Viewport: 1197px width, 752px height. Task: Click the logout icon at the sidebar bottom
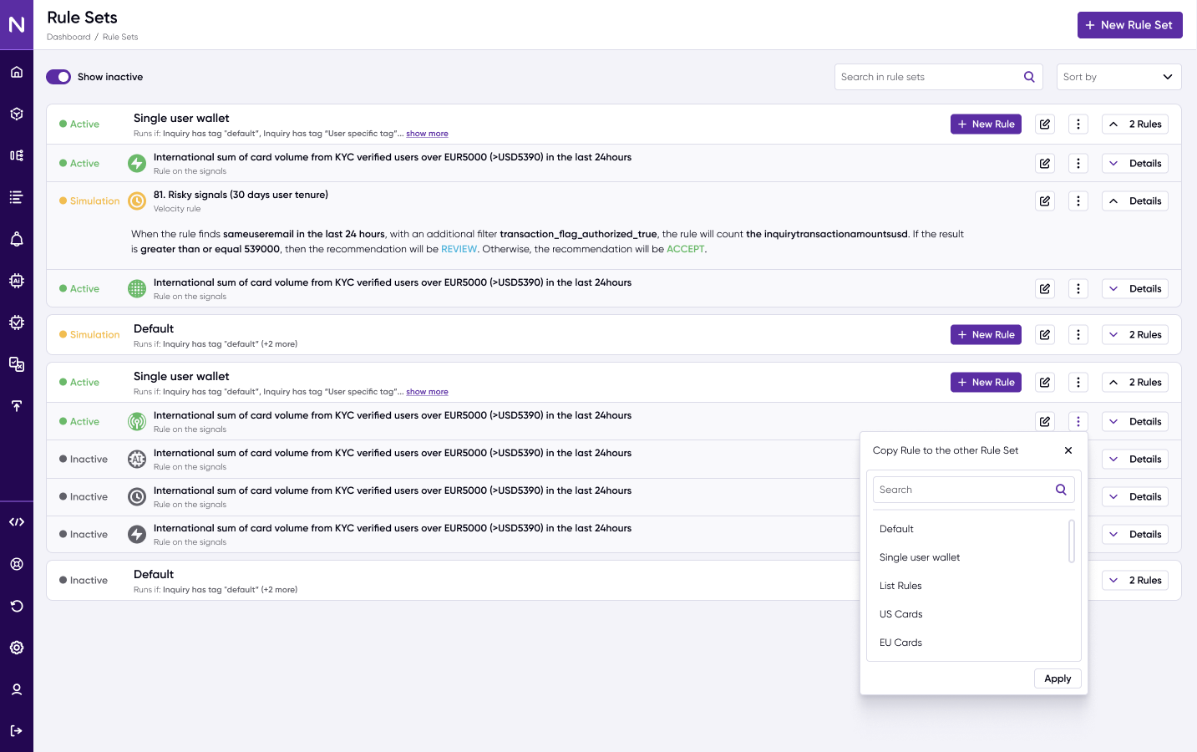pyautogui.click(x=17, y=731)
